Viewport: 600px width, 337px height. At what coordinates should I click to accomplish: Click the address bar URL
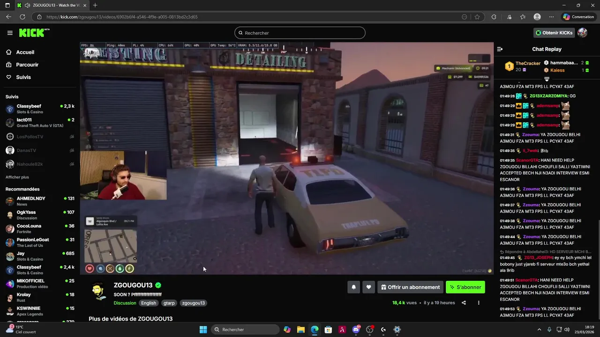(122, 17)
